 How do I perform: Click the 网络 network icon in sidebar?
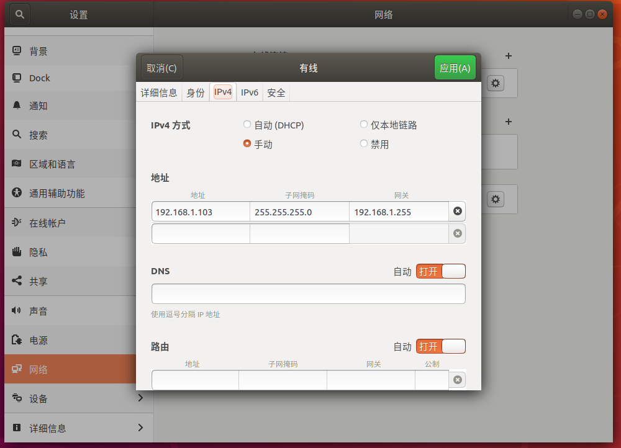pos(17,369)
